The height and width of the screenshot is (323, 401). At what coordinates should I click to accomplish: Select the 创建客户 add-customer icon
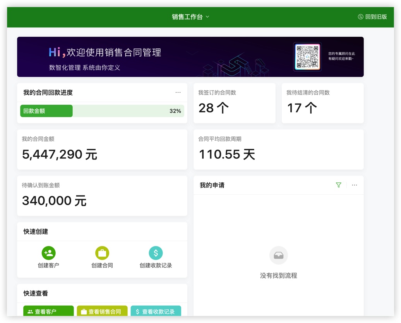(x=48, y=253)
